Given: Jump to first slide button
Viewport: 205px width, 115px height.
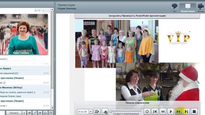Looking at the screenshot, I should [x=155, y=111].
